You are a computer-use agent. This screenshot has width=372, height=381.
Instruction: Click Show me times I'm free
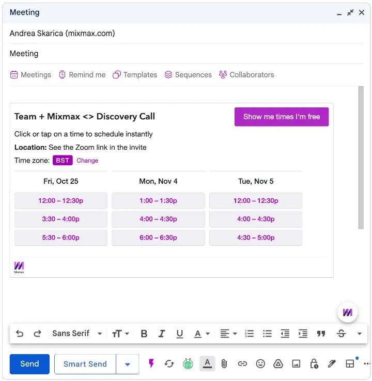click(x=282, y=117)
